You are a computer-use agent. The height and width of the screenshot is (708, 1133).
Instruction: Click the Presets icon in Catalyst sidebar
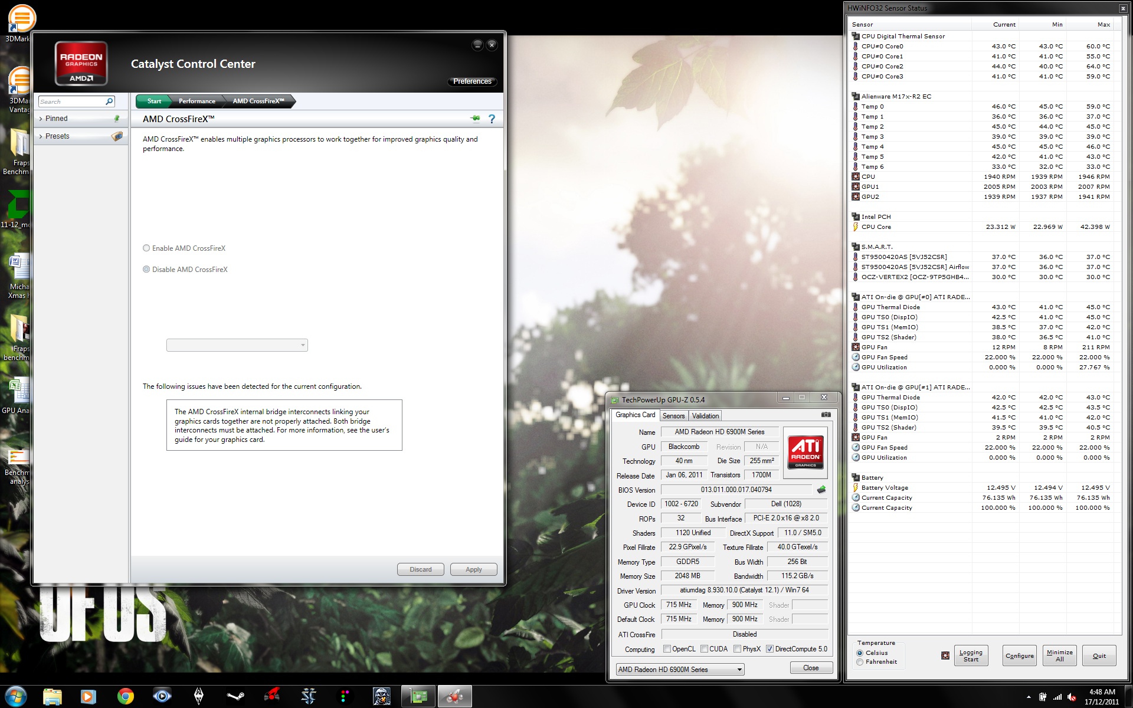(x=117, y=136)
